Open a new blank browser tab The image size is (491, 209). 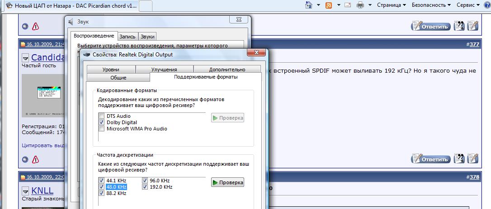coord(146,5)
